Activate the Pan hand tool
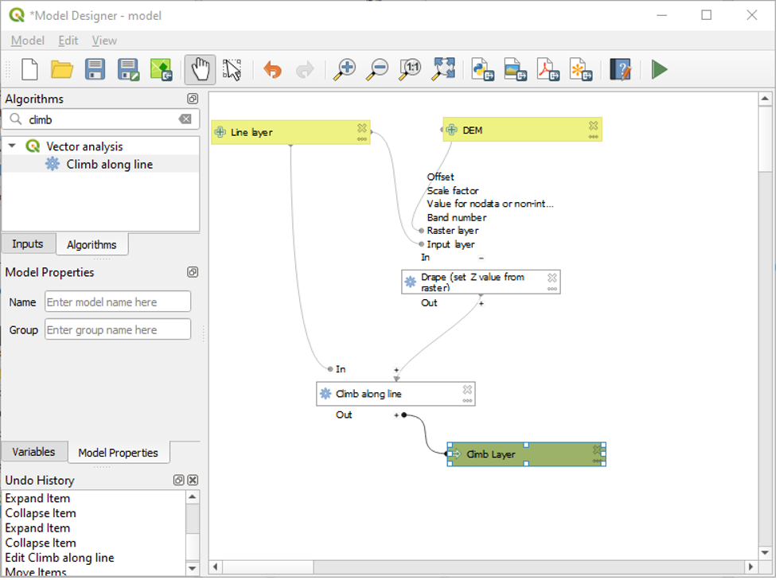This screenshot has width=779, height=580. [200, 70]
